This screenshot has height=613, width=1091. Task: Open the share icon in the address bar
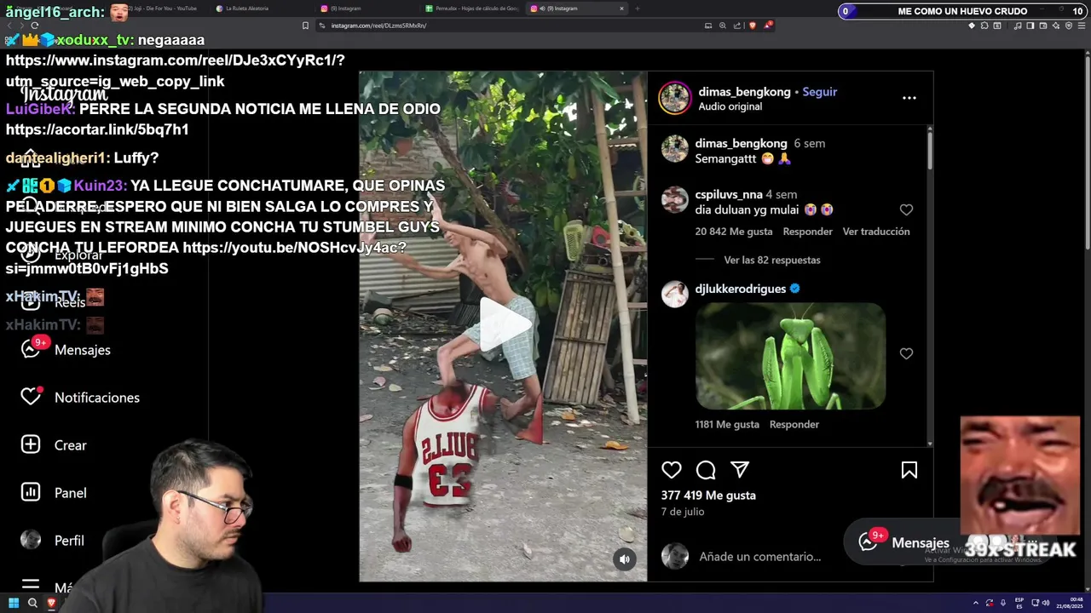pyautogui.click(x=737, y=26)
